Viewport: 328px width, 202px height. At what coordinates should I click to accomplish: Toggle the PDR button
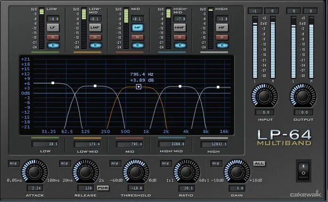103,188
